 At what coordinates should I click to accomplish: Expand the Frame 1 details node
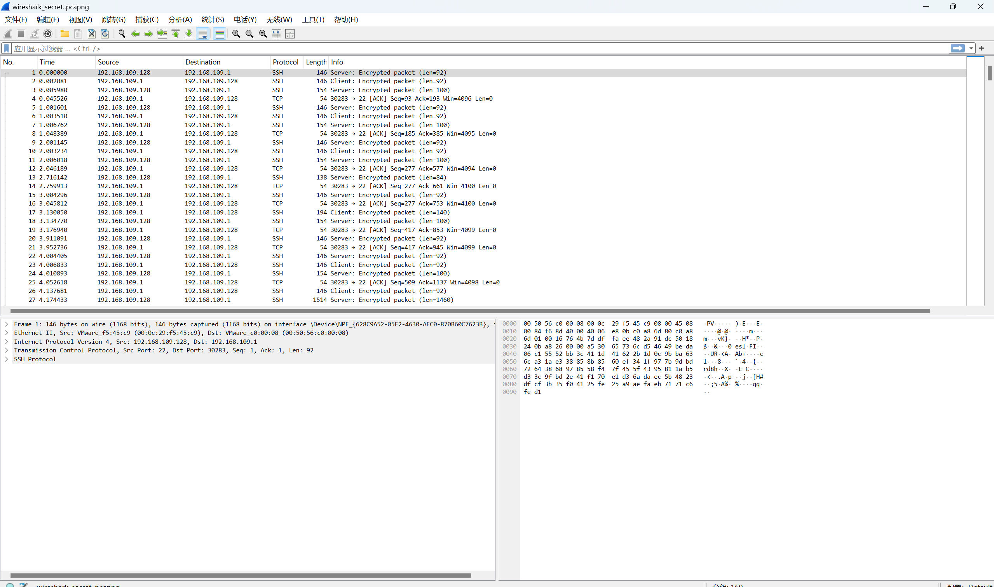click(x=6, y=324)
